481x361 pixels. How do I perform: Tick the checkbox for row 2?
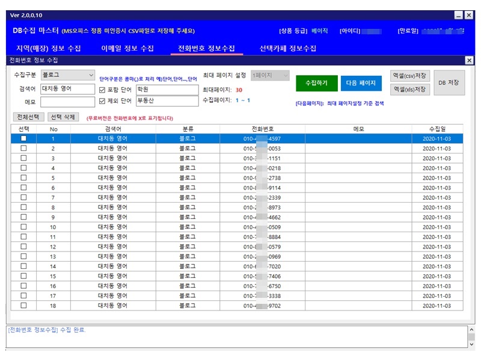pos(23,148)
